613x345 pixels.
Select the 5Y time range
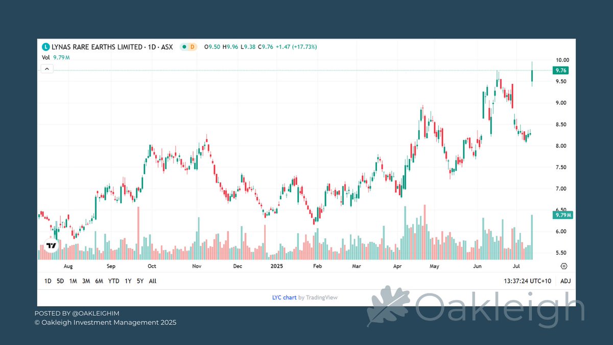tap(140, 281)
